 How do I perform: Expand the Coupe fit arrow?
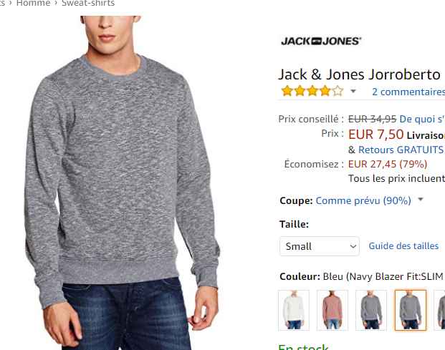421,200
